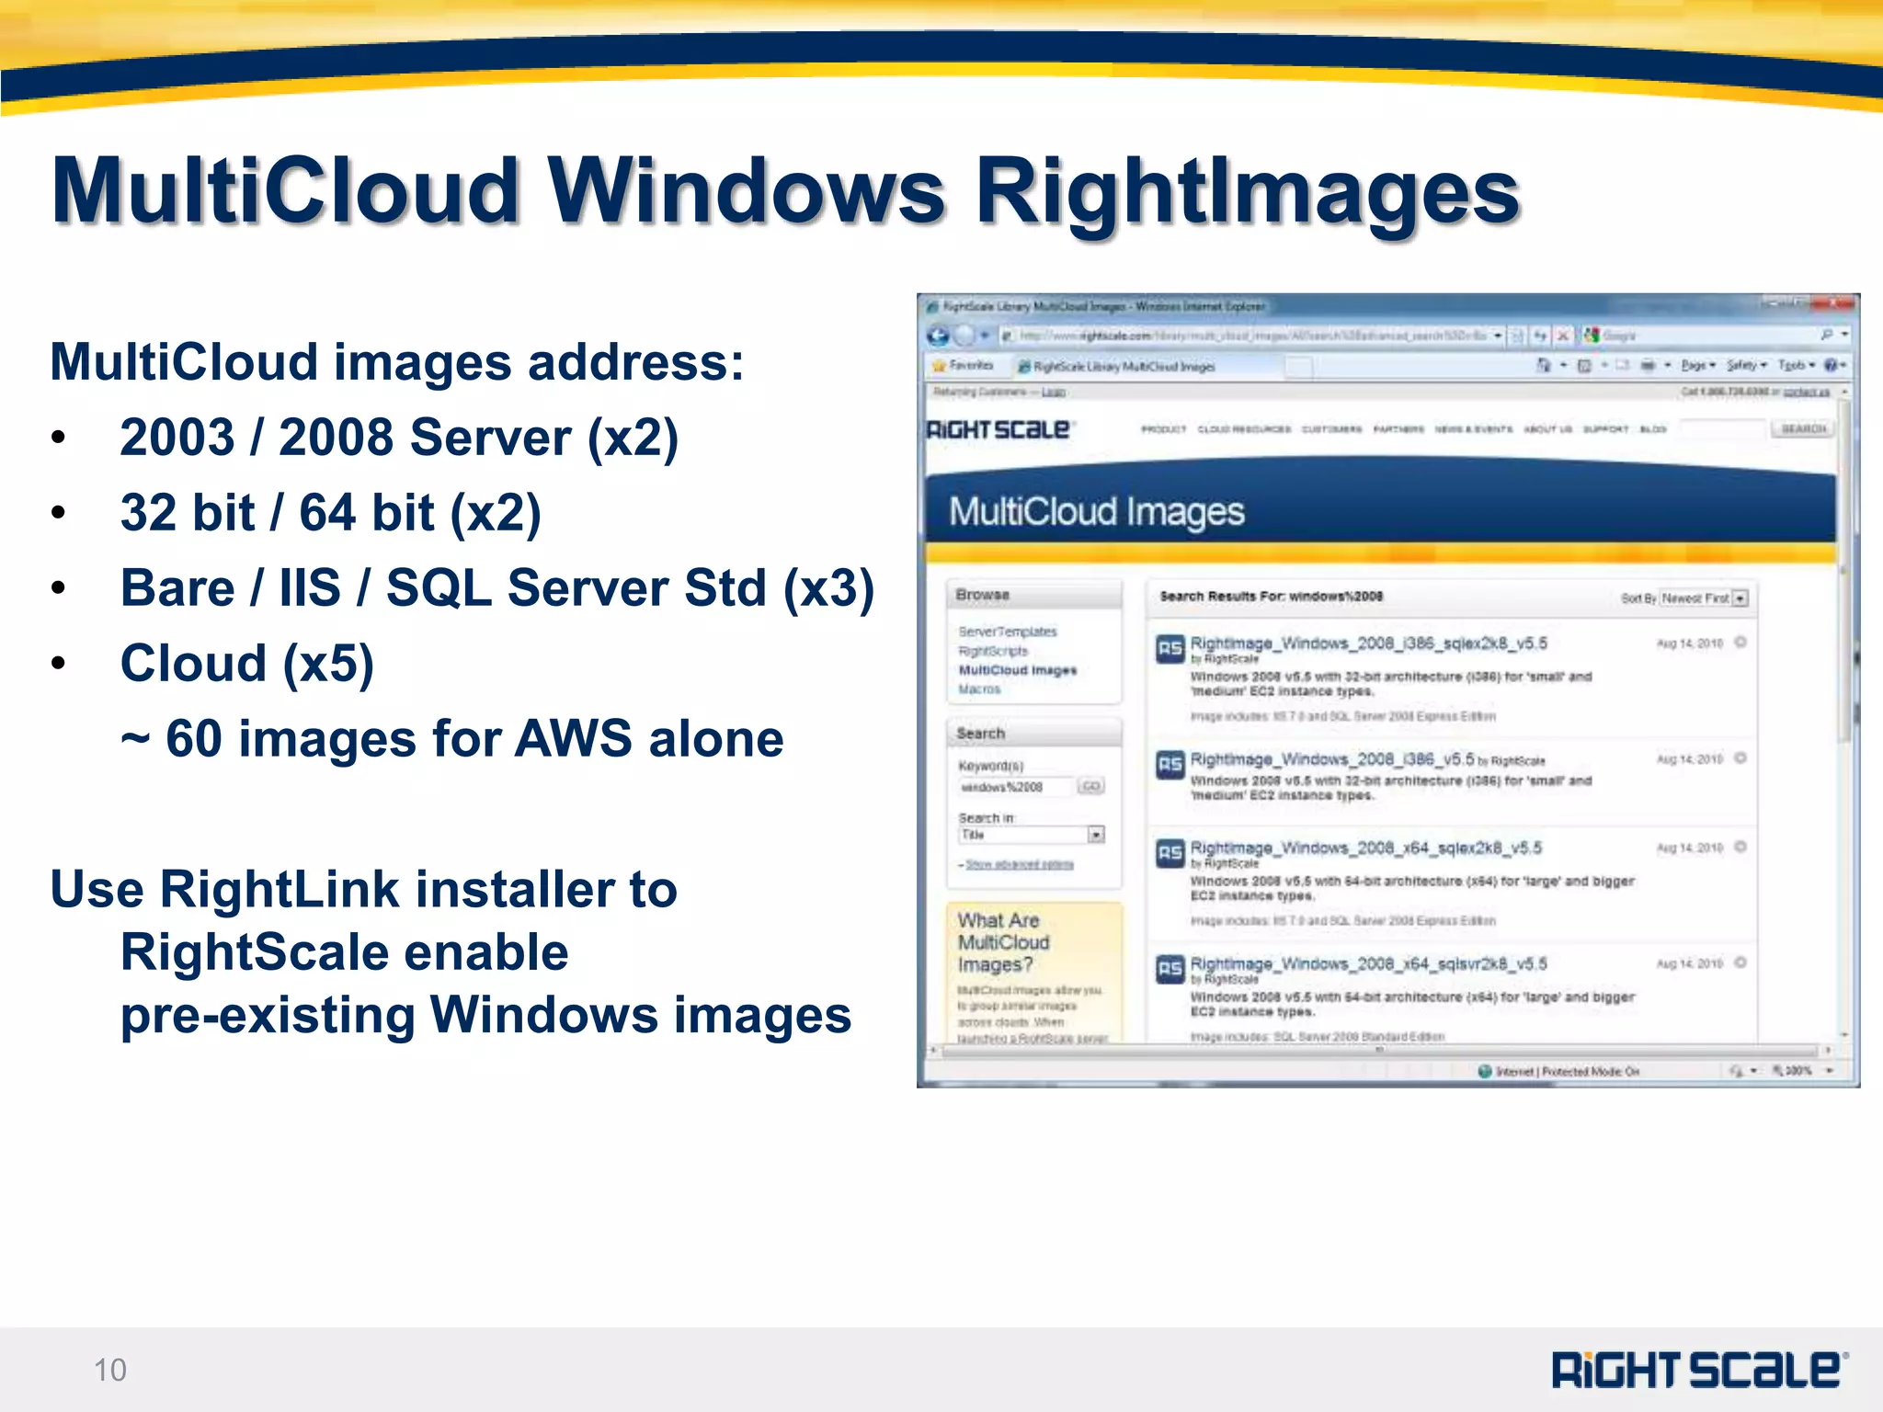The width and height of the screenshot is (1883, 1412).
Task: Open RightImage_Windows_2008_x64_sqlsvr2k8_v5.5 link
Action: click(1368, 963)
